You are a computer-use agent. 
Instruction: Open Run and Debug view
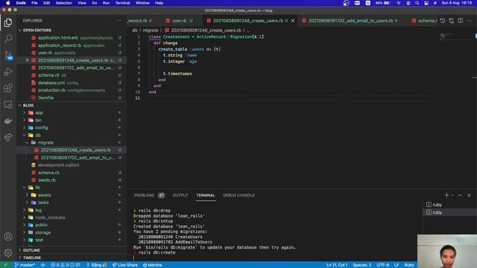8,71
